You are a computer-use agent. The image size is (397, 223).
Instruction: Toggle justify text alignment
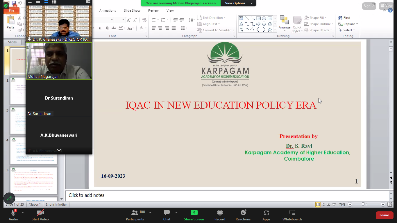174,28
